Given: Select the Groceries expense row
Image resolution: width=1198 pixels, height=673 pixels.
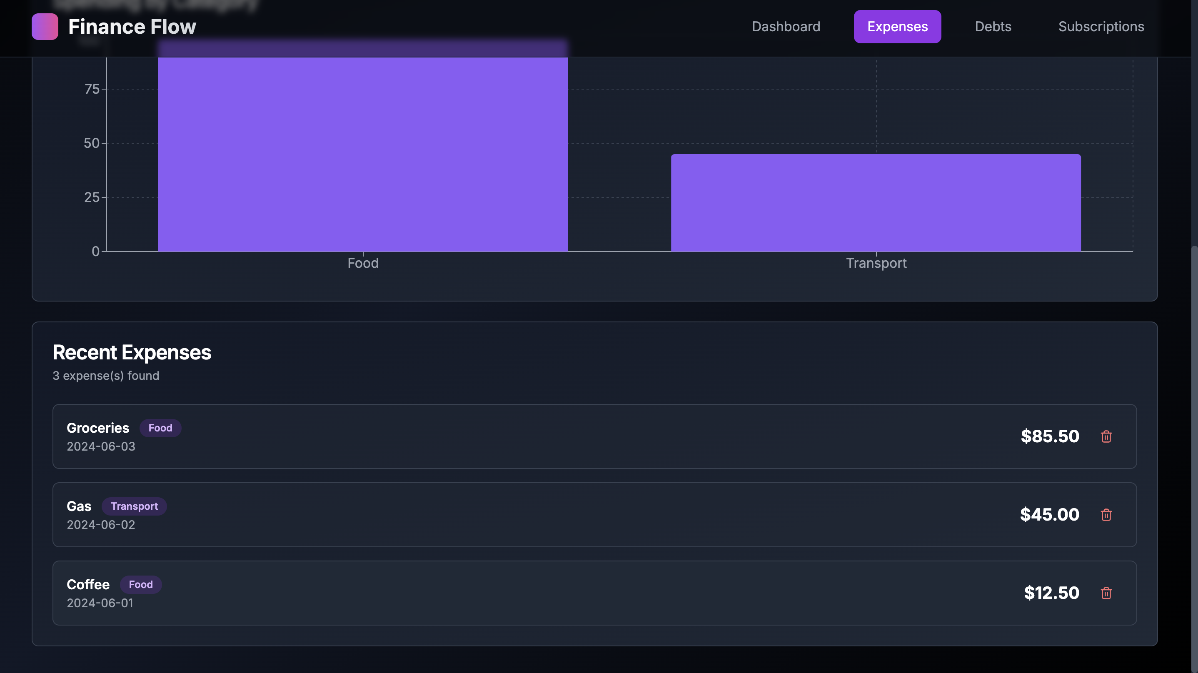Looking at the screenshot, I should tap(558, 436).
